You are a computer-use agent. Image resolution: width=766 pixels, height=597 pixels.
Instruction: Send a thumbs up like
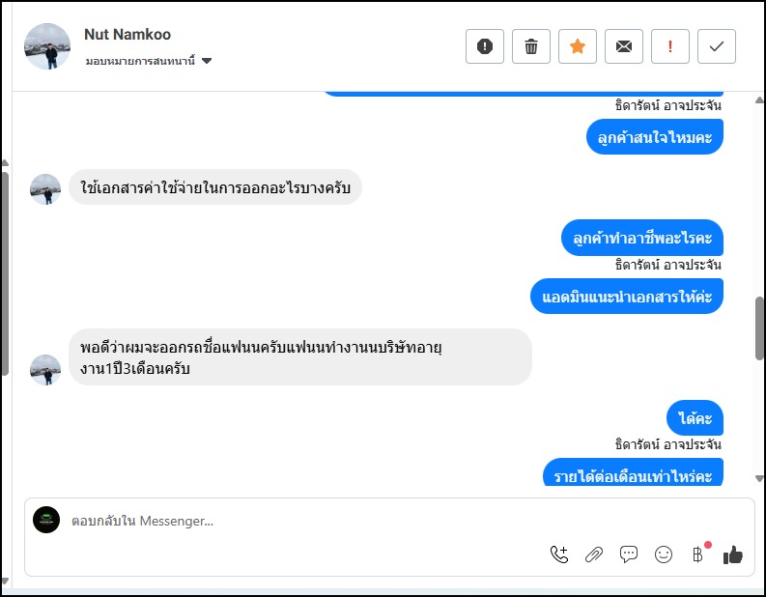[733, 554]
